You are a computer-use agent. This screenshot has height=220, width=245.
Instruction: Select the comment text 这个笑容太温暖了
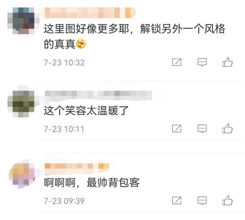[x=86, y=110]
